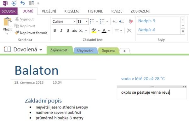Open the VLOŽENÍ ribbon tab
The image size is (189, 132).
pyautogui.click(x=49, y=11)
